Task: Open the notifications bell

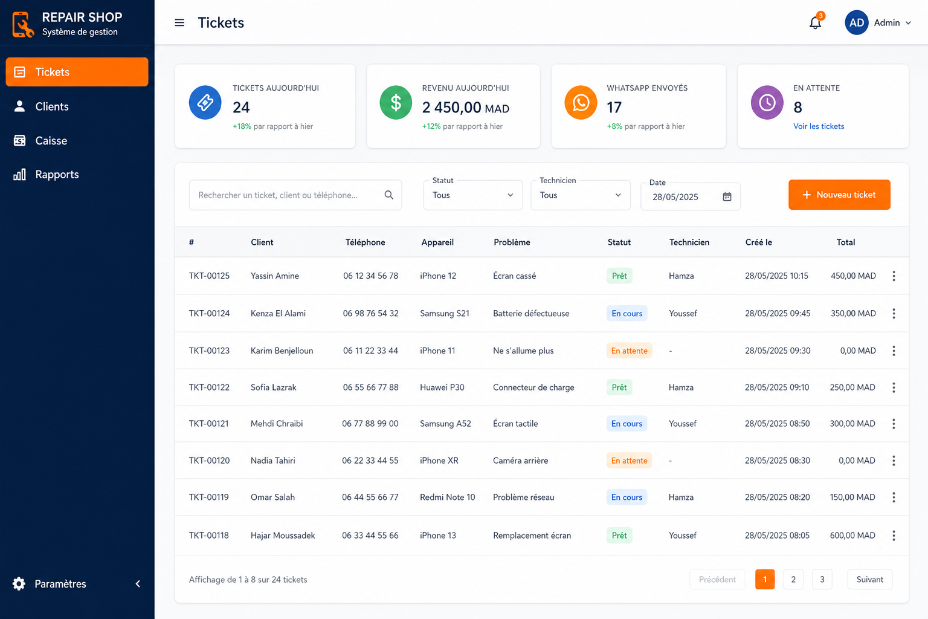Action: pos(816,22)
